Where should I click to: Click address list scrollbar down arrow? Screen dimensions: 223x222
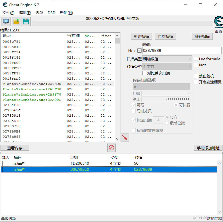pyautogui.click(x=219, y=212)
